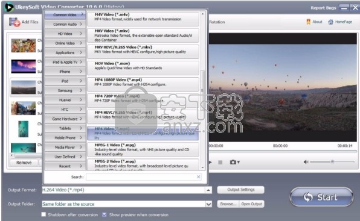This screenshot has height=221, width=360.
Task: Click the Open Output button
Action: [252, 204]
